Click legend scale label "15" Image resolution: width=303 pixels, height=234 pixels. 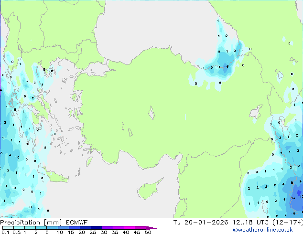click(71, 232)
